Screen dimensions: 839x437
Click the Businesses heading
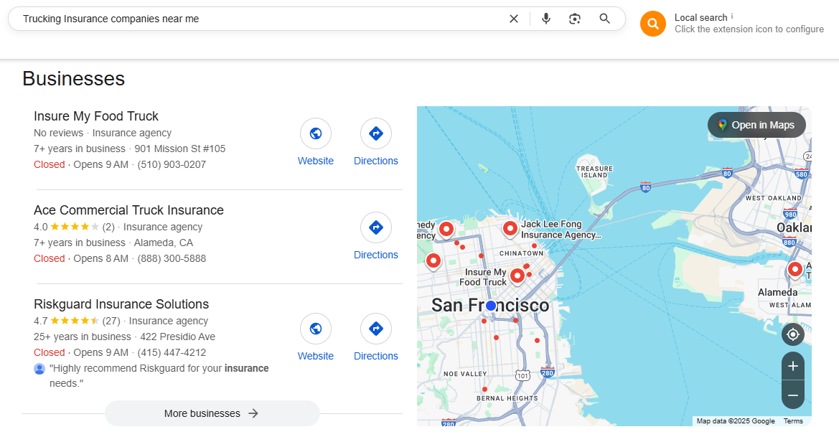click(x=74, y=79)
